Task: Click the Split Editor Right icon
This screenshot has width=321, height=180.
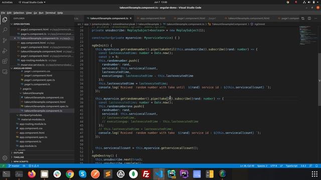Action: coord(309,18)
